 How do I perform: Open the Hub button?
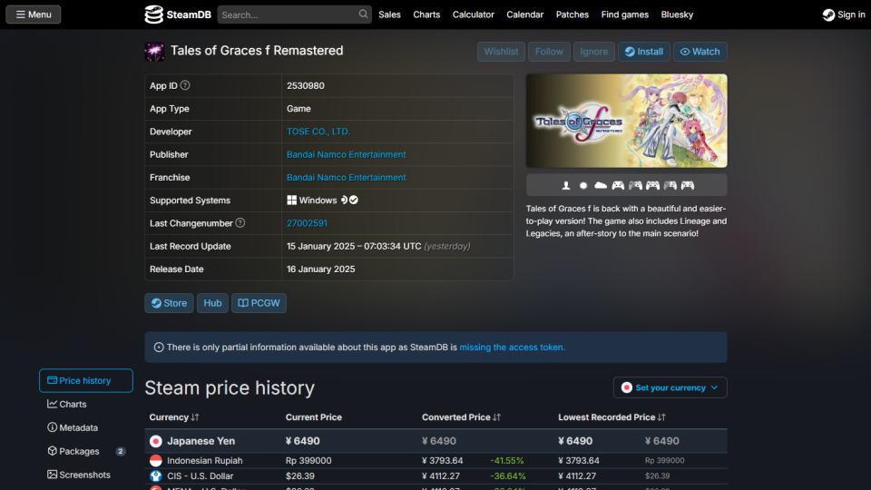(x=212, y=303)
